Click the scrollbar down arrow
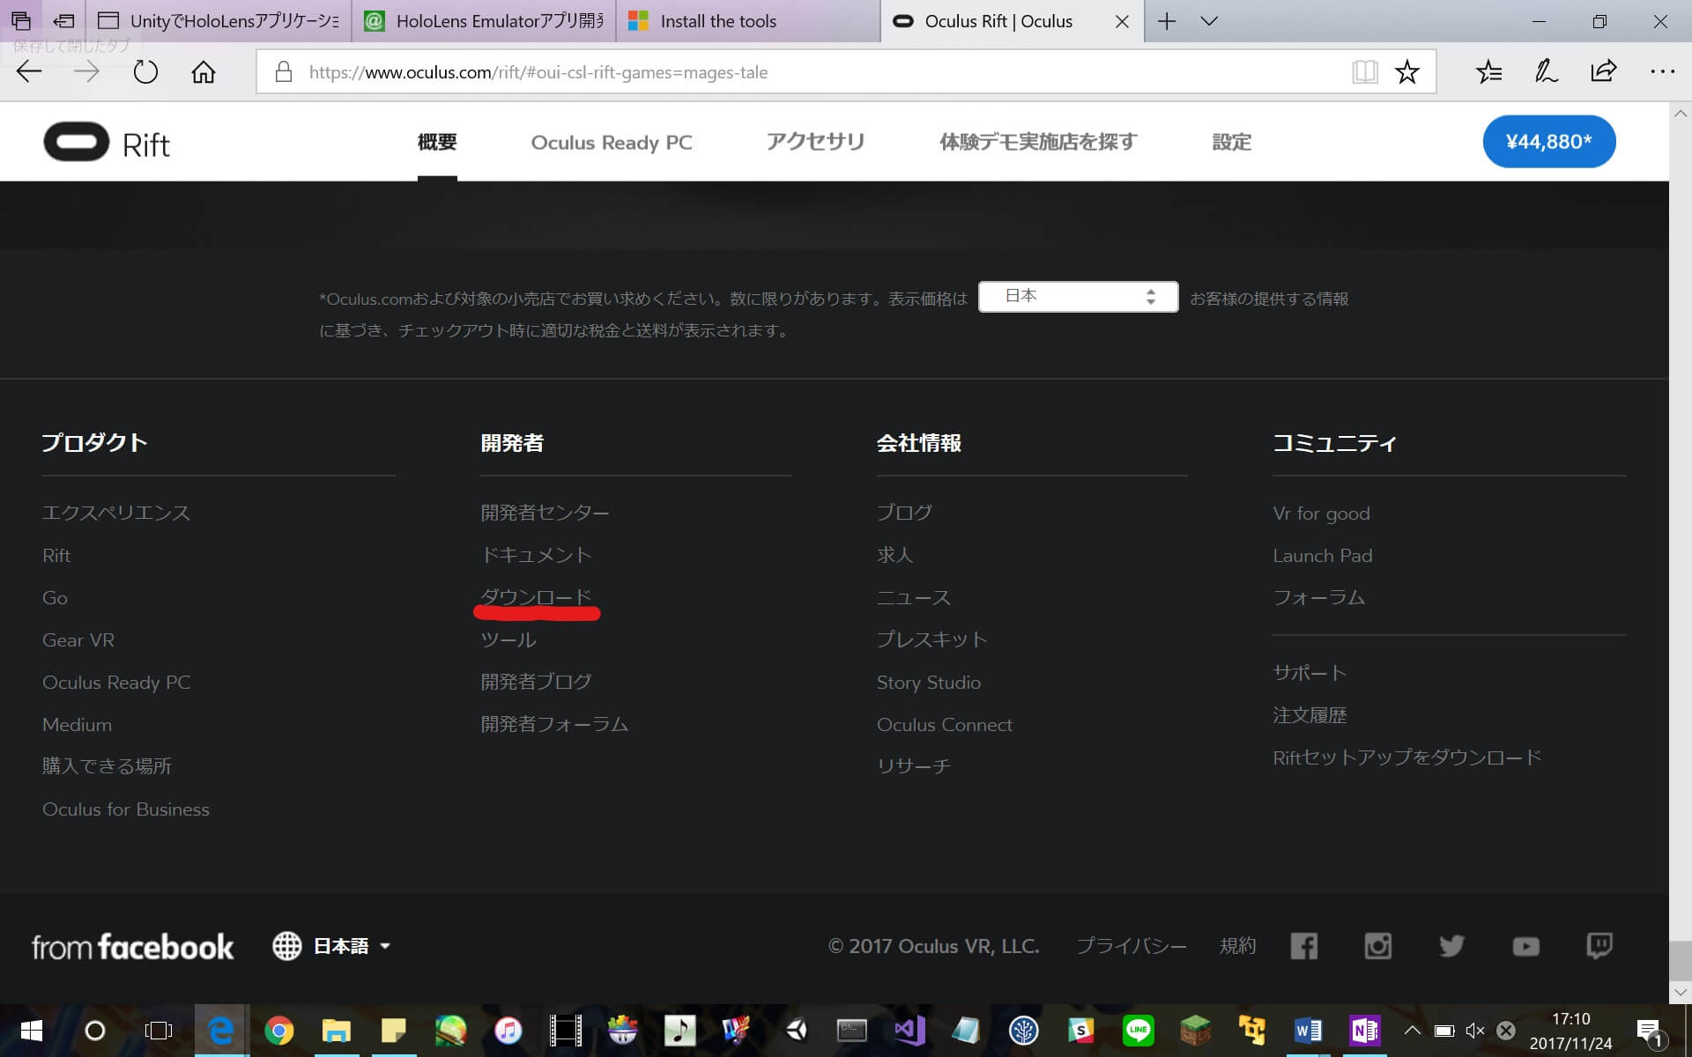 [x=1681, y=993]
